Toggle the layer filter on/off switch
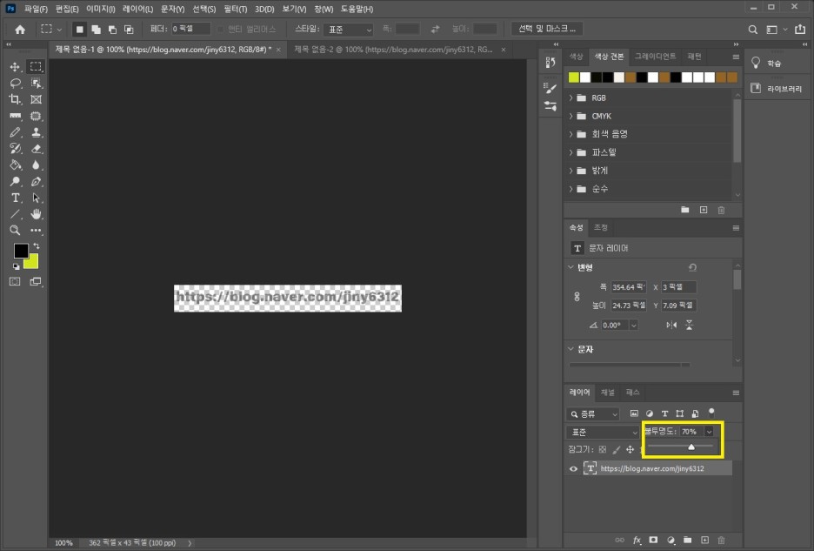Image resolution: width=814 pixels, height=551 pixels. (x=711, y=413)
